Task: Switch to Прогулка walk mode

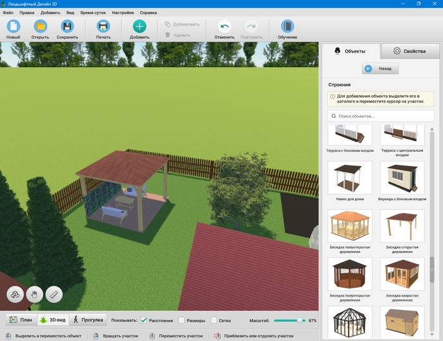Action: click(x=88, y=320)
